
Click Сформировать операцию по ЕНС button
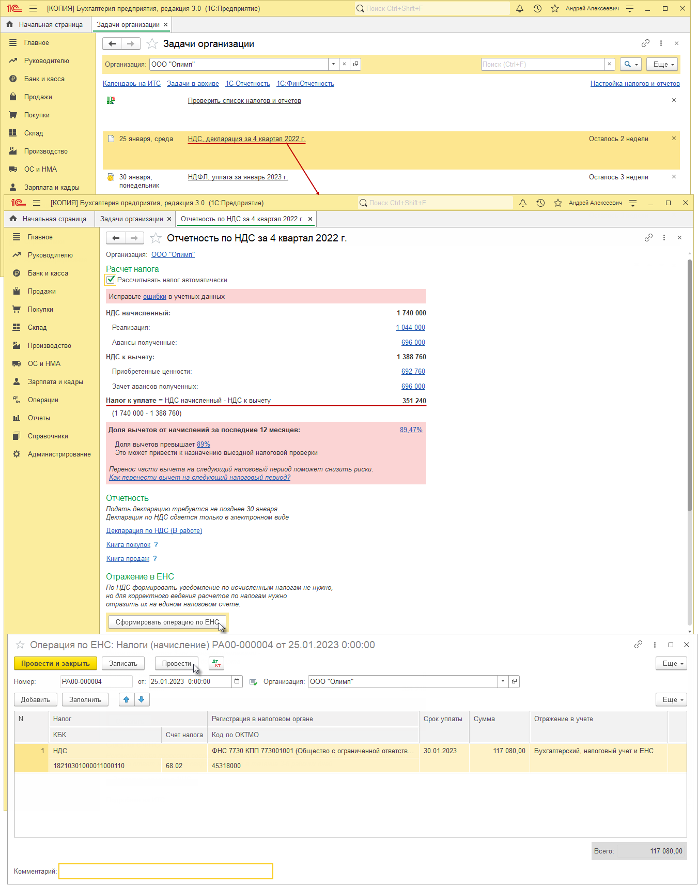pos(167,622)
